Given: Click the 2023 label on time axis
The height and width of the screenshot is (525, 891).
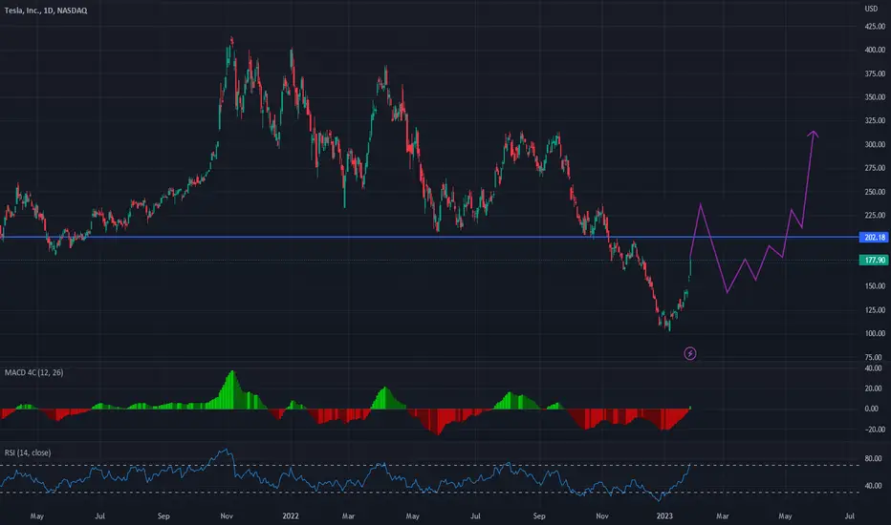Looking at the screenshot, I should [664, 515].
